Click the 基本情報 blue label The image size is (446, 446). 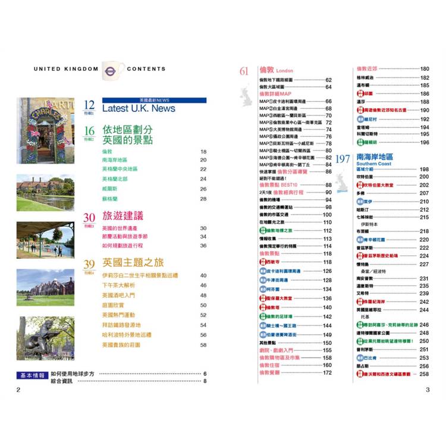[x=32, y=375]
